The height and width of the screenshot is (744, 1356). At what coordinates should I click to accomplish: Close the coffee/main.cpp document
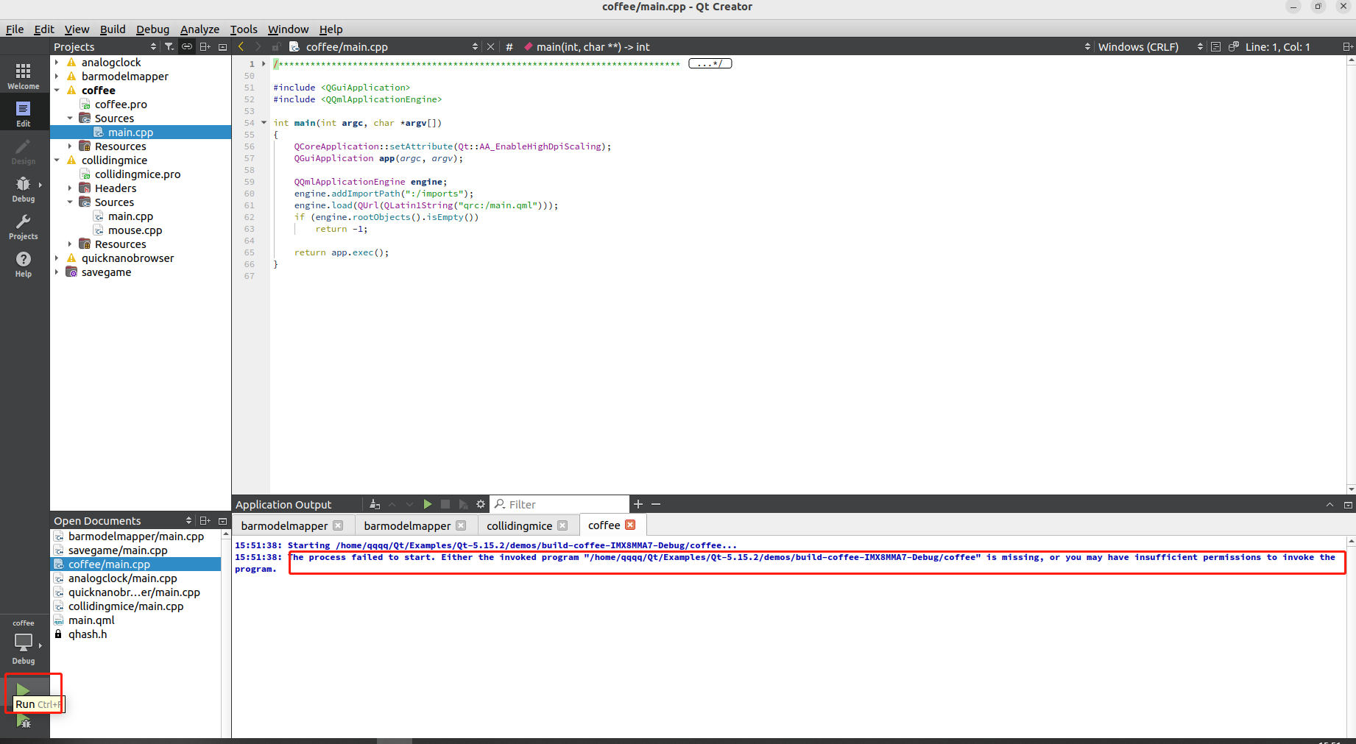click(x=490, y=46)
